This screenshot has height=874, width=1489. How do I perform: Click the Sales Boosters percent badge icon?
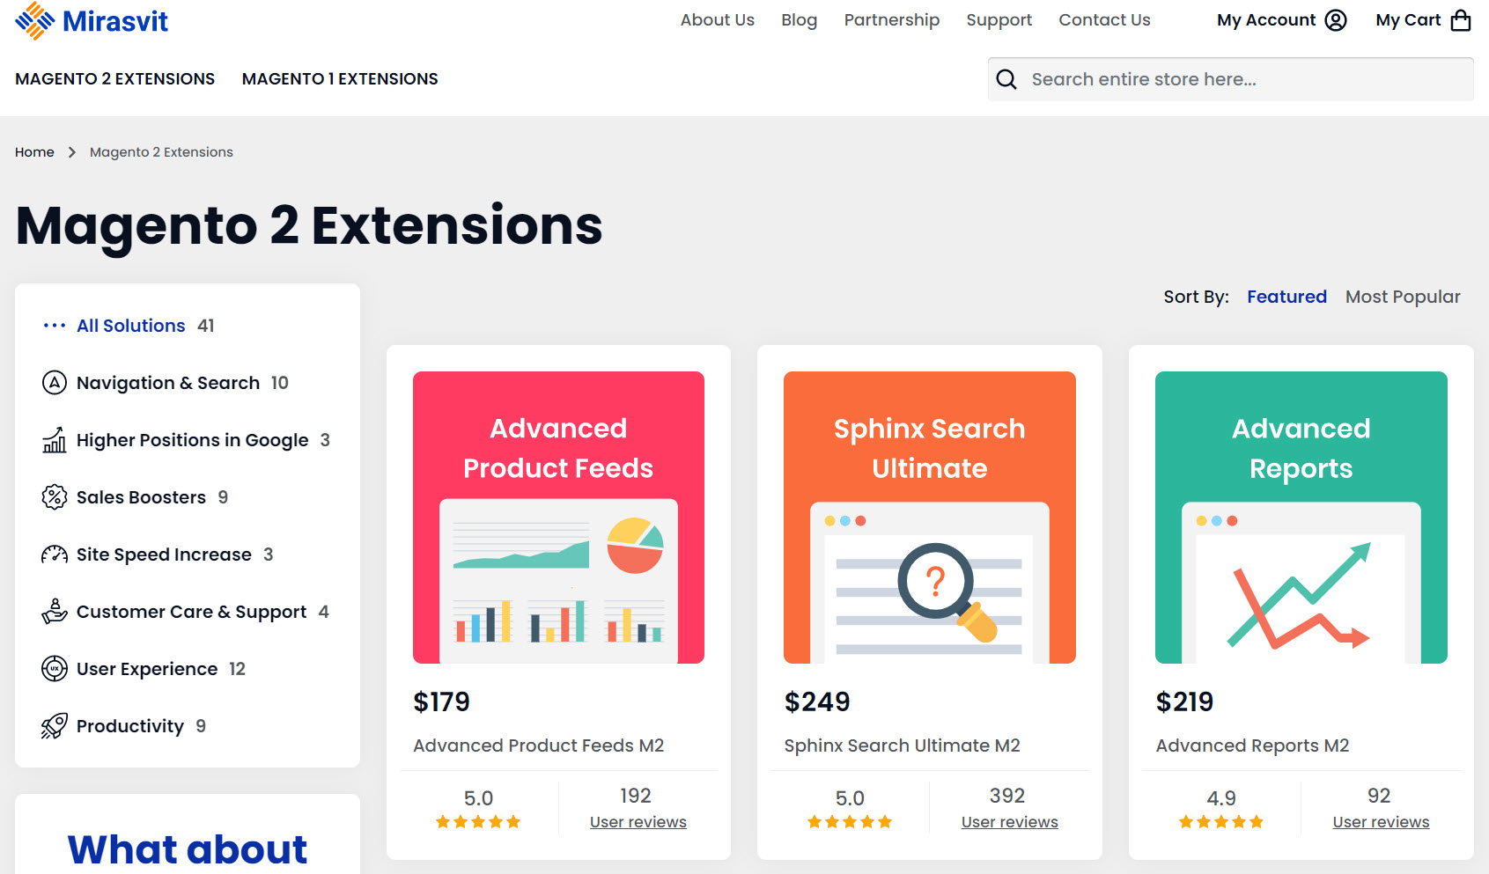[x=55, y=497]
